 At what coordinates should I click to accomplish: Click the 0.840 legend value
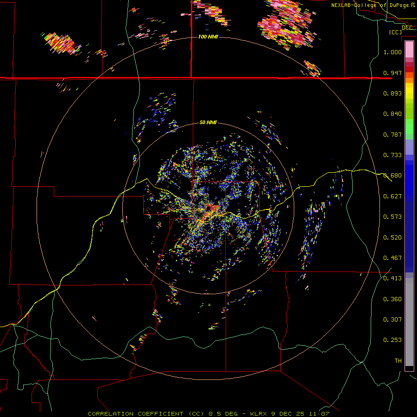tap(392, 114)
